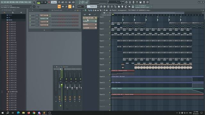
Task: Open the PATTERNS menu
Action: 12,2
